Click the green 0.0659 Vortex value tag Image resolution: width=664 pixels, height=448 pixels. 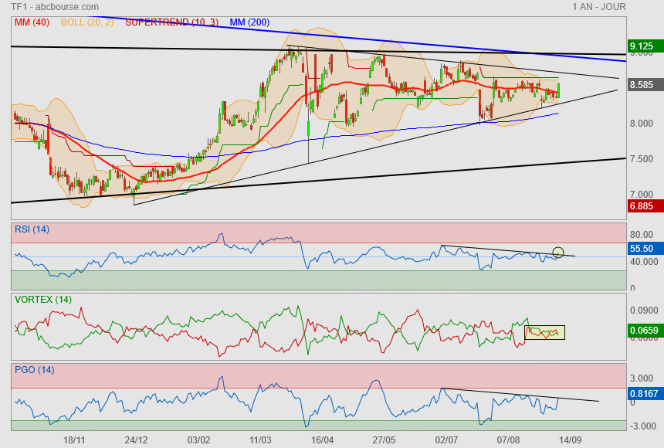[x=645, y=331]
